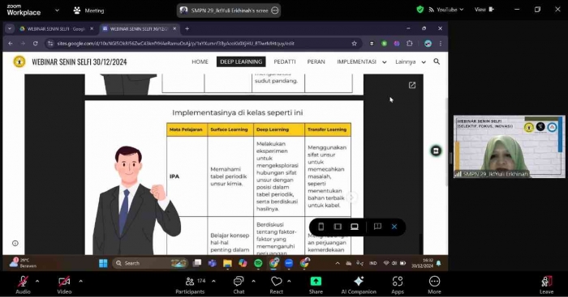
Task: Select the WEBINAR SENIN SELFI 30/12 tab
Action: (140, 28)
